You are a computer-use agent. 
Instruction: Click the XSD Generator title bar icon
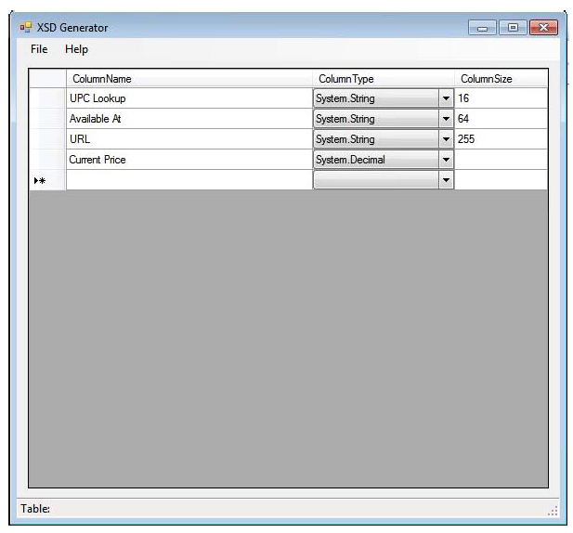click(26, 28)
